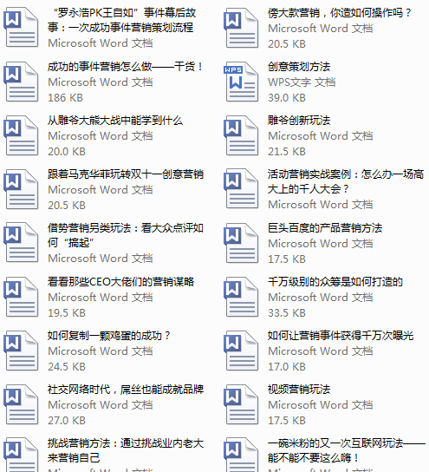The width and height of the screenshot is (429, 472).
Task: Click title 活动营销实战案例 千人大会
Action: click(346, 181)
